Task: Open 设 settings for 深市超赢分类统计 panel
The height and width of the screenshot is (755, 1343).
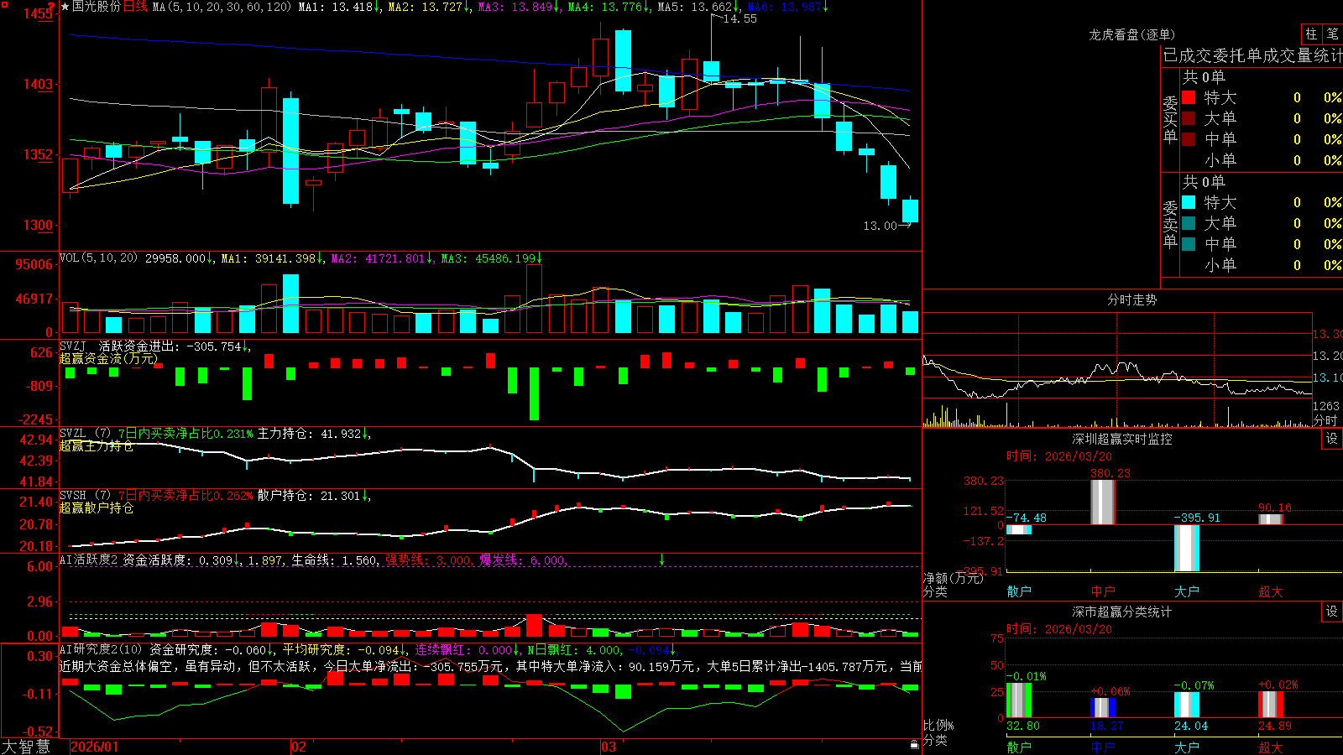Action: coord(1332,612)
